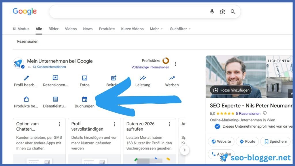Click the rocket business profile avatar
295x166 pixels.
click(18, 63)
